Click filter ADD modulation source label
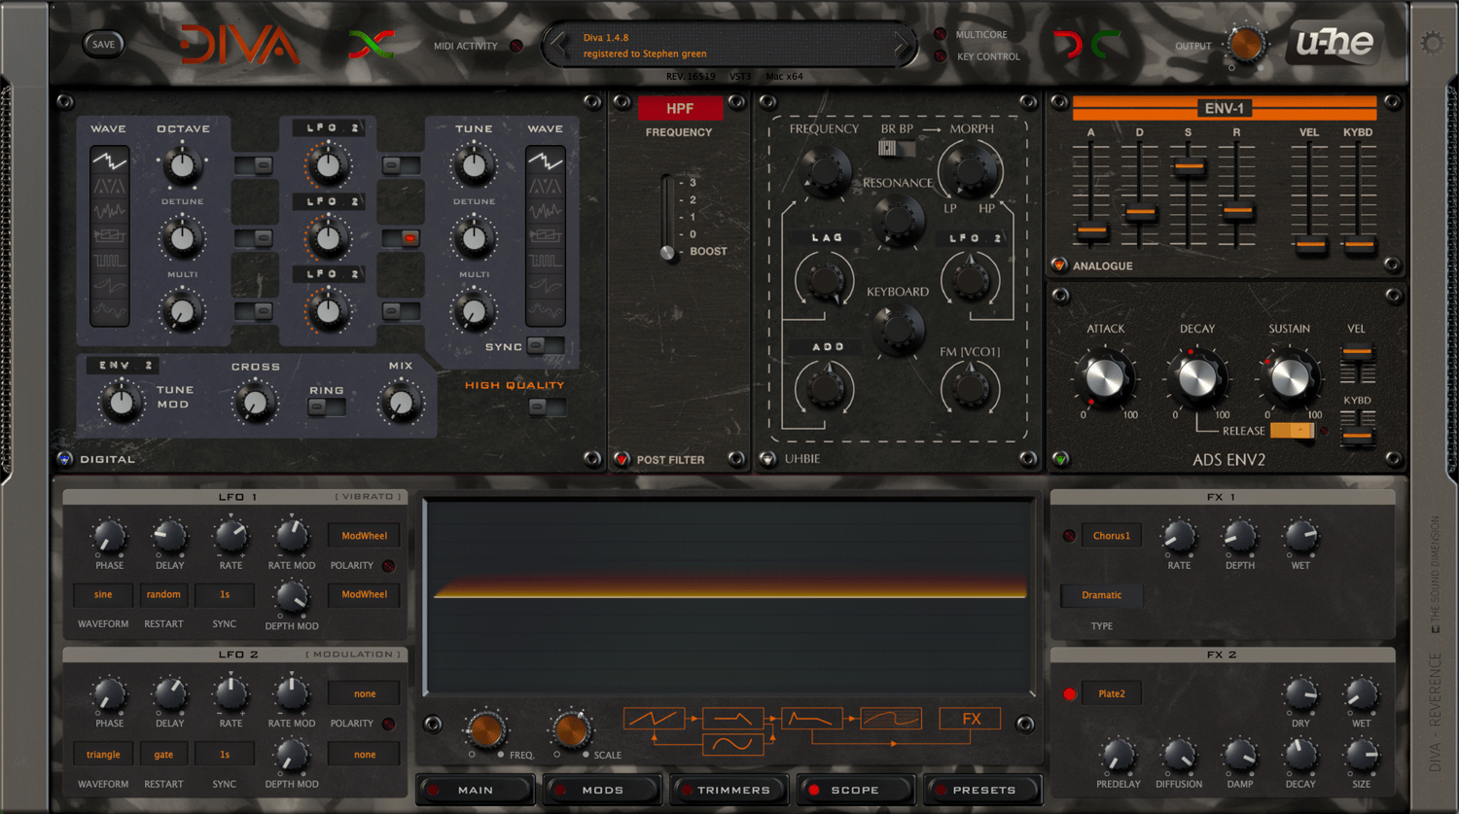 click(828, 347)
